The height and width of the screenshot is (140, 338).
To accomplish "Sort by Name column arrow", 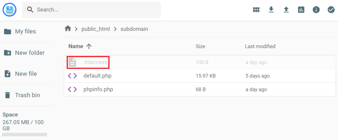I will pos(89,46).
